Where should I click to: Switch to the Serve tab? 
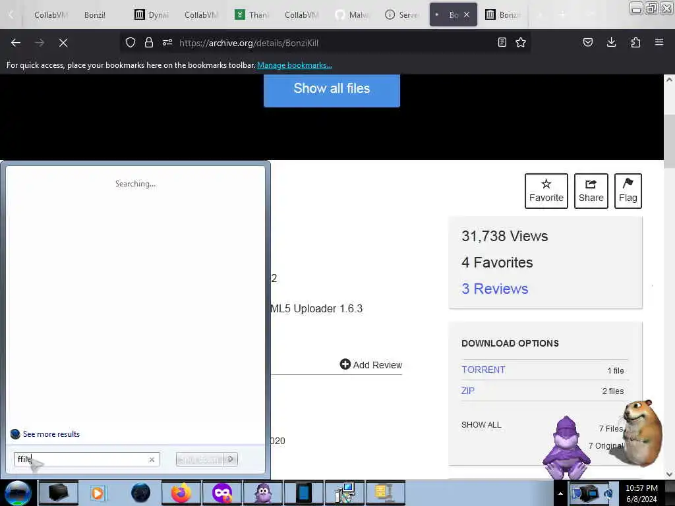click(402, 15)
